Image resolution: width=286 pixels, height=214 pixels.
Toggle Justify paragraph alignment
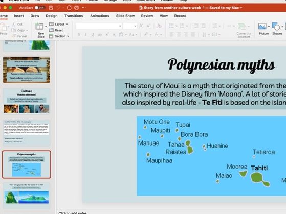(x=193, y=34)
